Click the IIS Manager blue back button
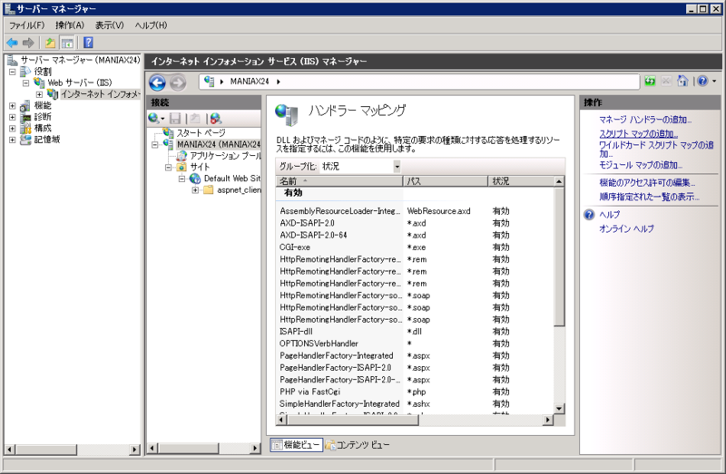Screen dimensions: 726x474 (157, 82)
